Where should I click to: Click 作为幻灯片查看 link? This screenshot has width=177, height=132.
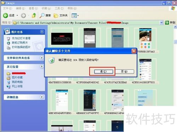point(21,38)
